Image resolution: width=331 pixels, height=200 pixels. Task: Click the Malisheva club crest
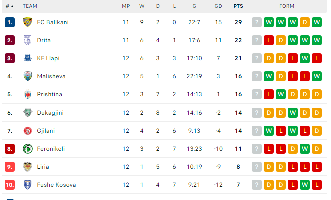tap(28, 76)
